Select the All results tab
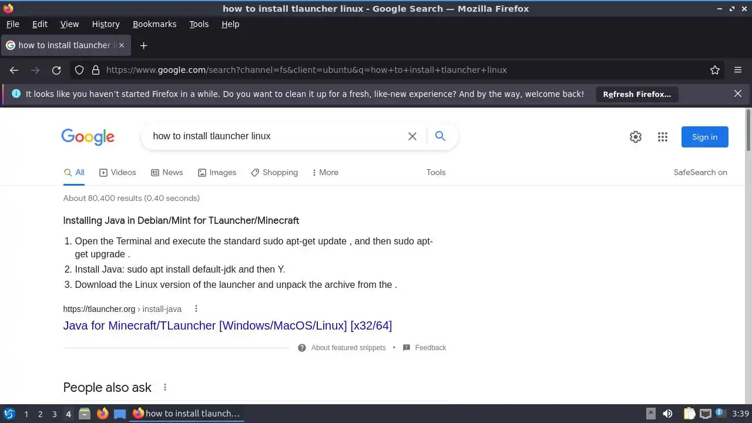The height and width of the screenshot is (423, 752). click(x=74, y=172)
